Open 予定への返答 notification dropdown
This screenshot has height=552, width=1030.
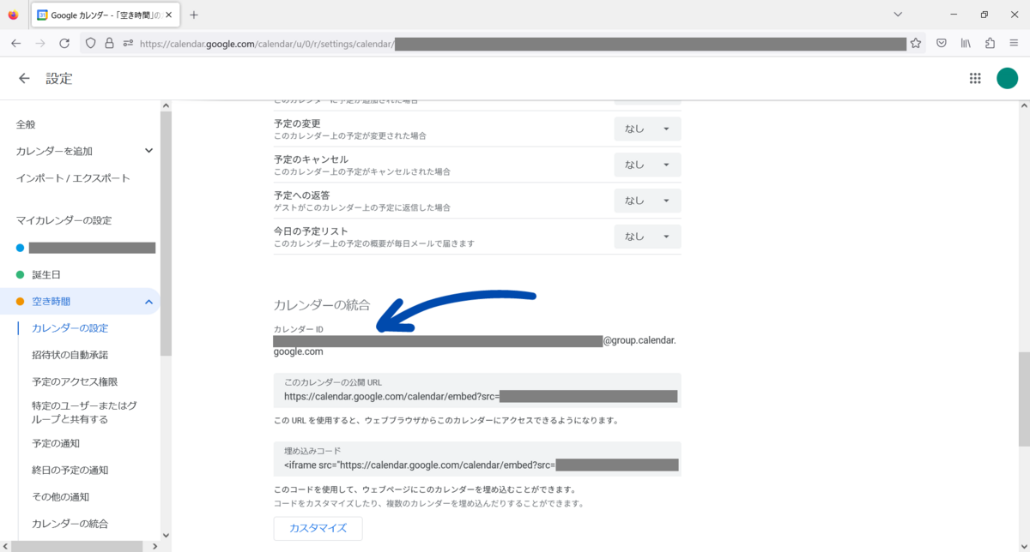point(647,201)
